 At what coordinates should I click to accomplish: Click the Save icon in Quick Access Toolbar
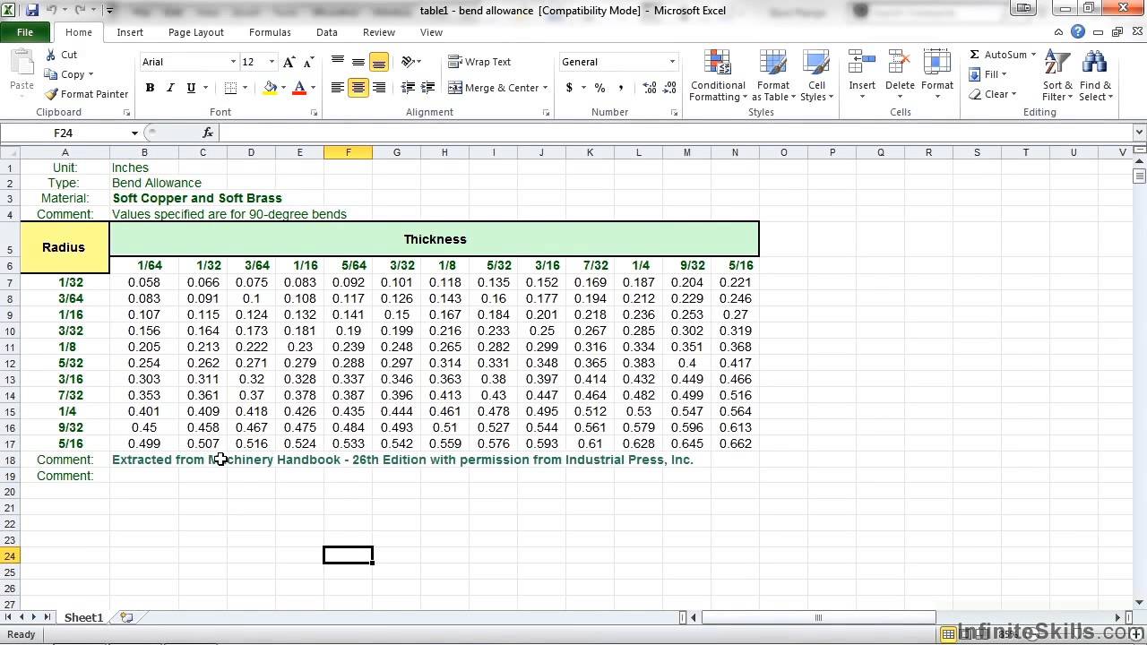32,11
